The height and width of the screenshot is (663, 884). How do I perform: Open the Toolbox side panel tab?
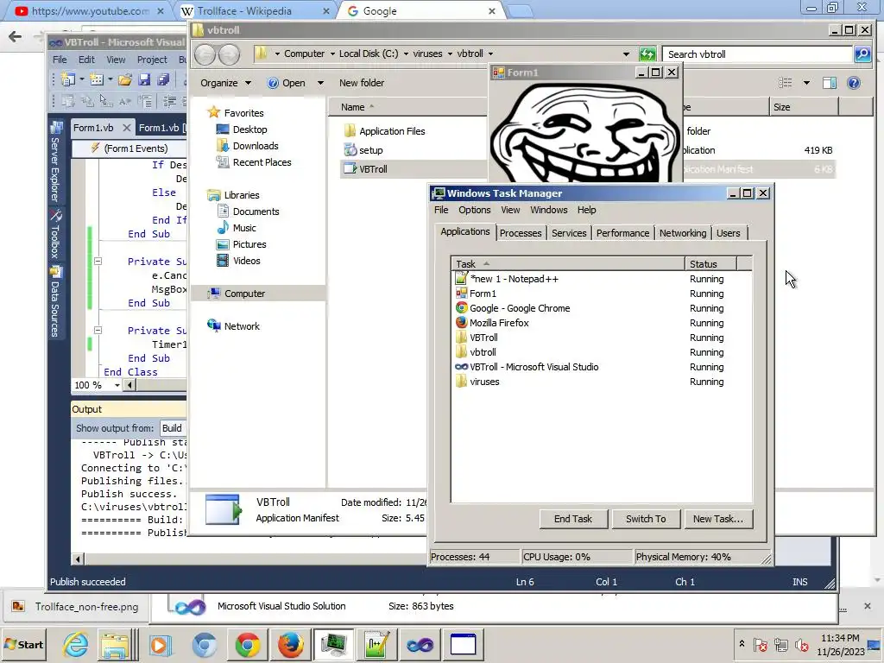(x=55, y=235)
